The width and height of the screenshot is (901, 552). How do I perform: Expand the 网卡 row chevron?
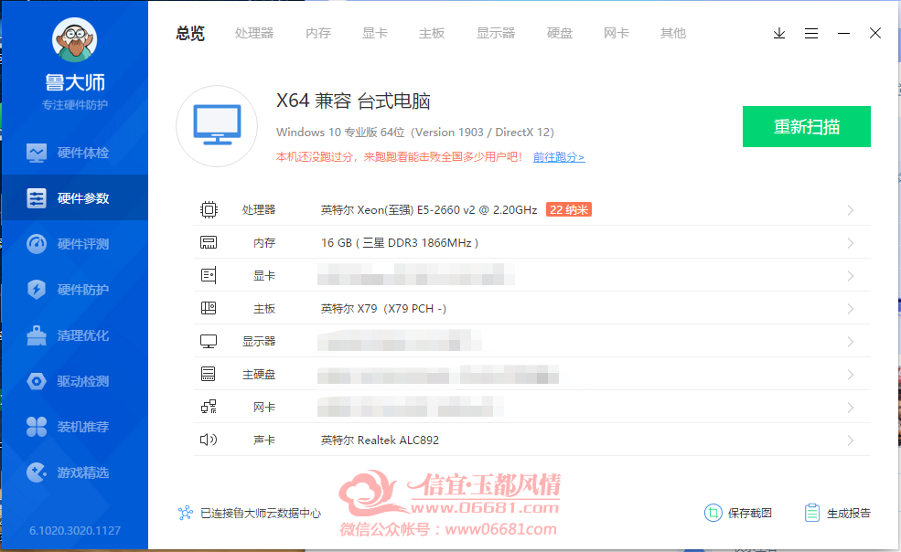point(851,408)
